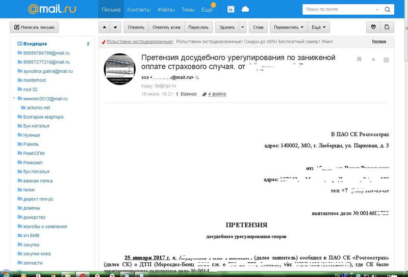Open the masterhost folder

coord(32,80)
